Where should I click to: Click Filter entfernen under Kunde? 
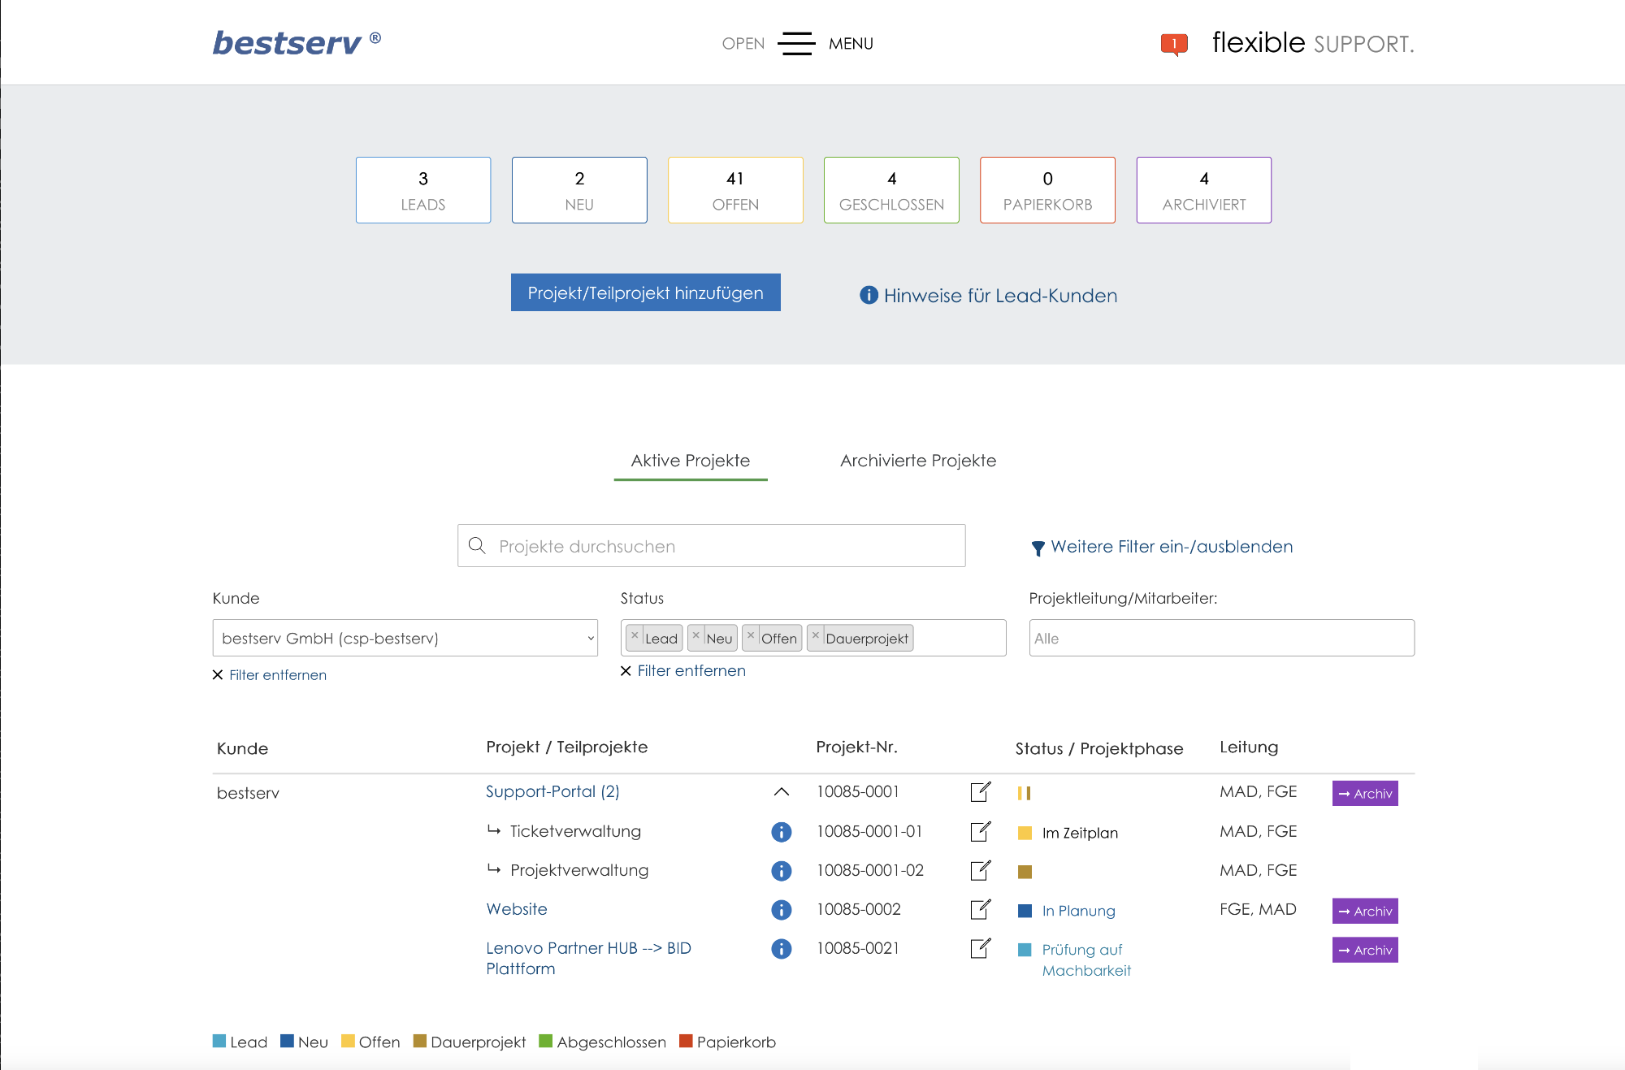click(278, 675)
